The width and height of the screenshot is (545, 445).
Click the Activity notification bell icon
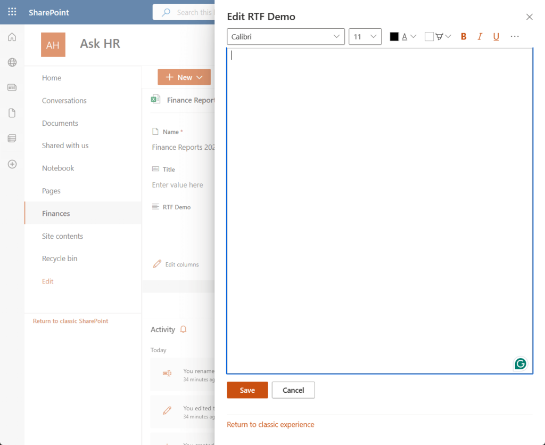(x=183, y=329)
